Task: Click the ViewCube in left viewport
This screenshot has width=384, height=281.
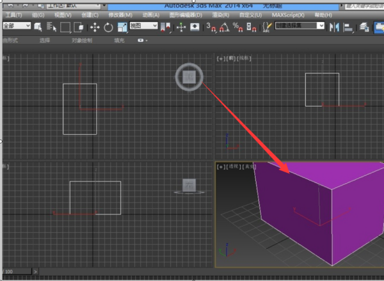Action: (x=189, y=185)
